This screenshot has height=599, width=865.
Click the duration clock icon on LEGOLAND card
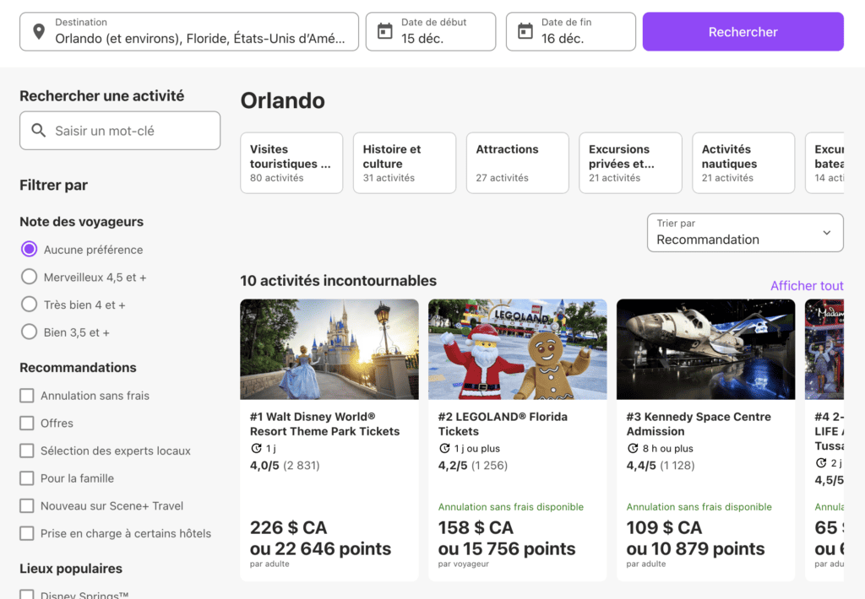(445, 449)
